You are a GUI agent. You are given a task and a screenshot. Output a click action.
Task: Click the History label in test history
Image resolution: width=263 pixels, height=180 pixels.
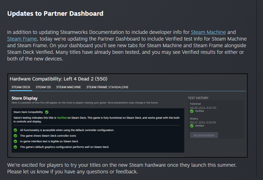[194, 118]
